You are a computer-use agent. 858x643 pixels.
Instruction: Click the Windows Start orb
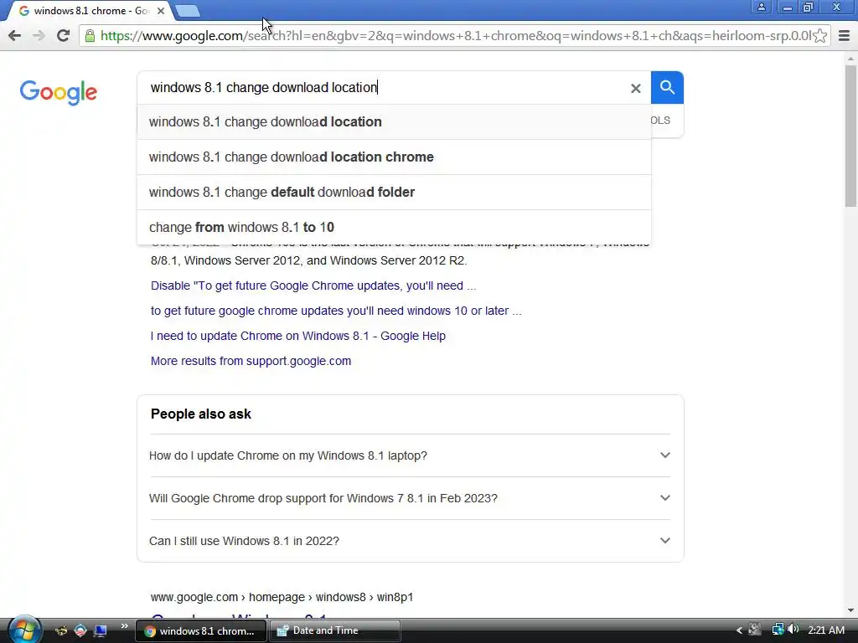tap(24, 630)
